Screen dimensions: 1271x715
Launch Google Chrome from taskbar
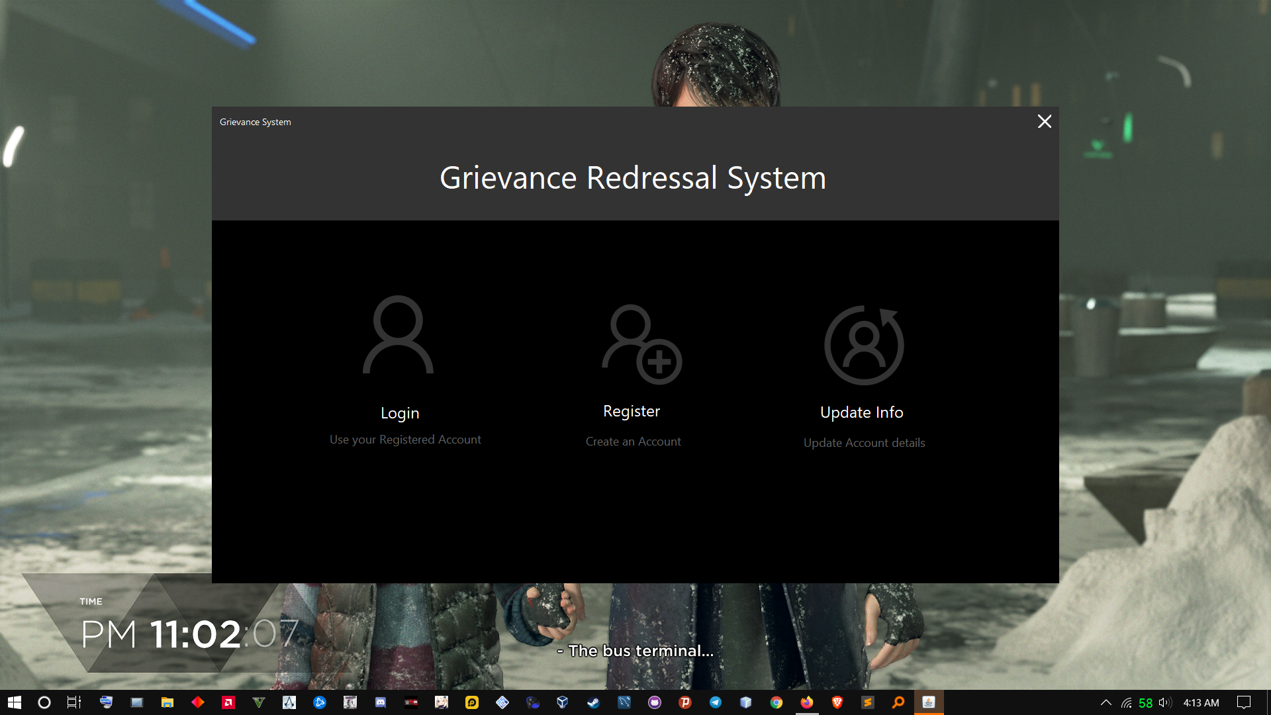tap(776, 702)
